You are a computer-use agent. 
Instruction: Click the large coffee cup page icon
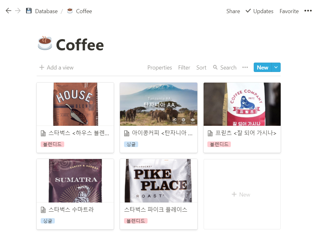click(45, 43)
